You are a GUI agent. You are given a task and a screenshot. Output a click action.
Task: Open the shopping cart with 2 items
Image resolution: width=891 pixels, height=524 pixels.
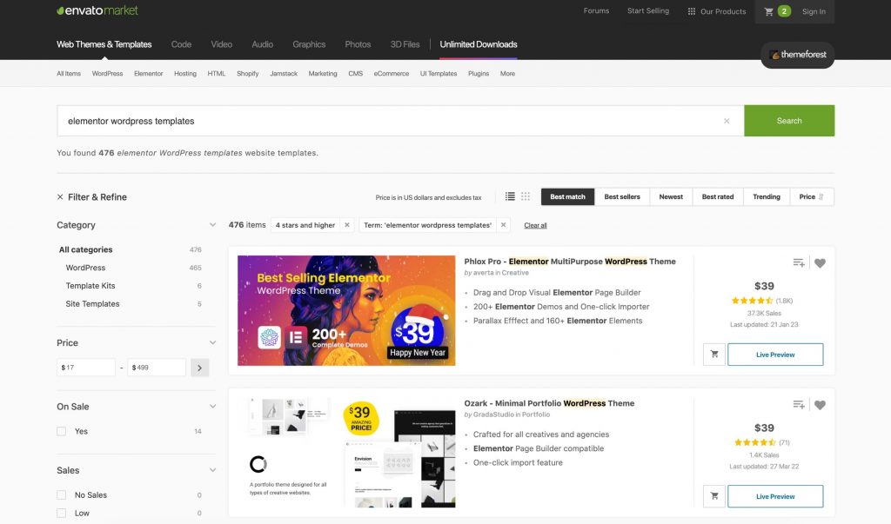[769, 12]
